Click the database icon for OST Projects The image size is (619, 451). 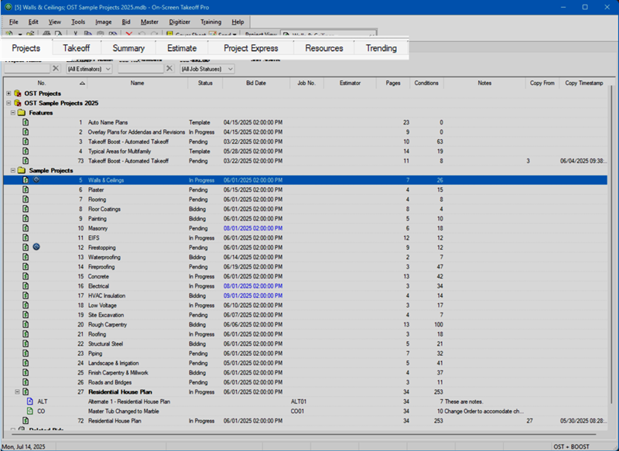click(18, 94)
